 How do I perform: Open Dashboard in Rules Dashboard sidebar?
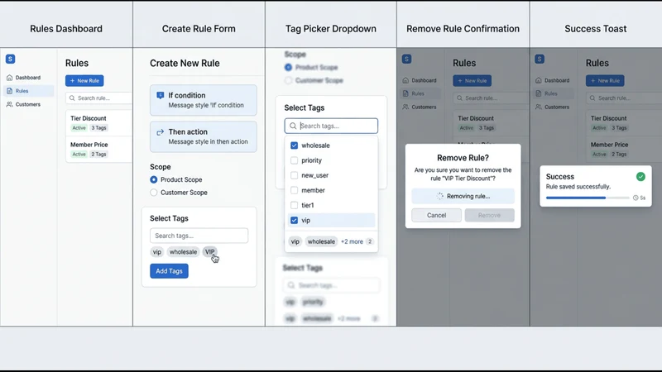[x=28, y=78]
